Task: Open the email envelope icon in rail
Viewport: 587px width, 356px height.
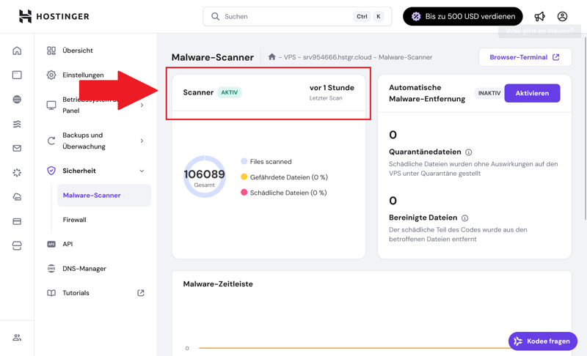Action: 17,149
